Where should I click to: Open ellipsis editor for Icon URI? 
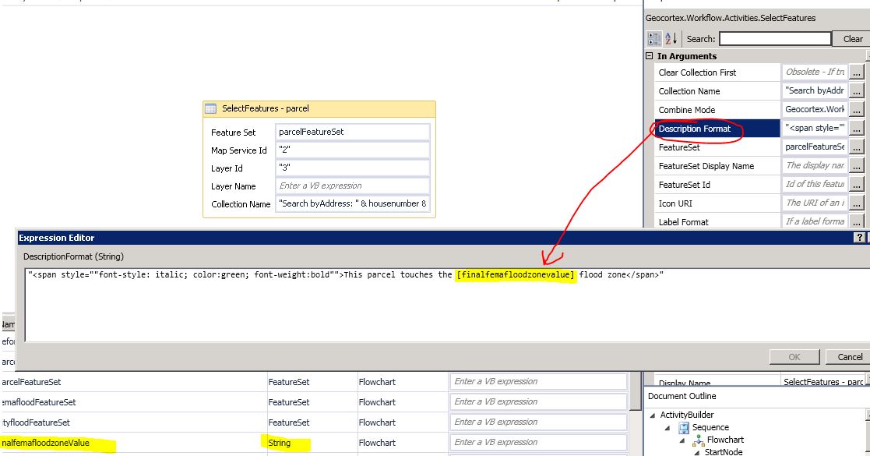click(857, 203)
